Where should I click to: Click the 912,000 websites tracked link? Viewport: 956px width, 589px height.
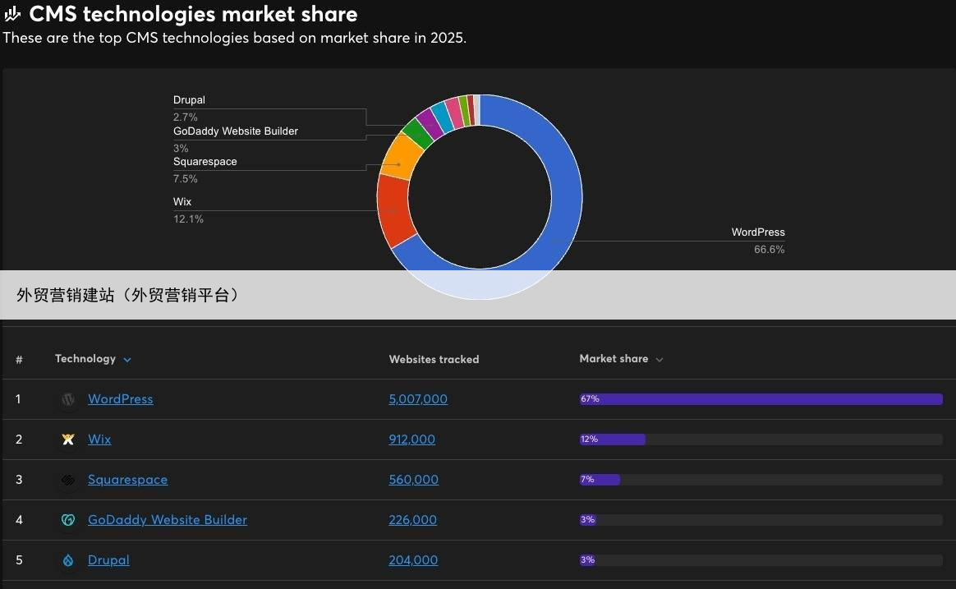point(411,439)
